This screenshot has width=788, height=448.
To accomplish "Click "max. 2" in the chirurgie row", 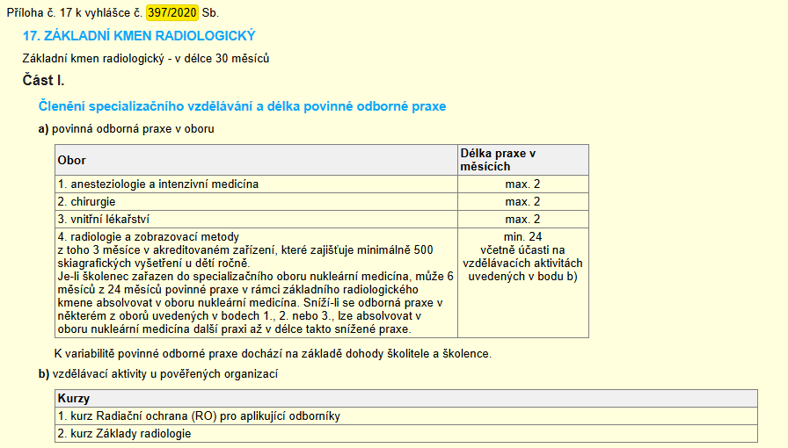I will [522, 202].
